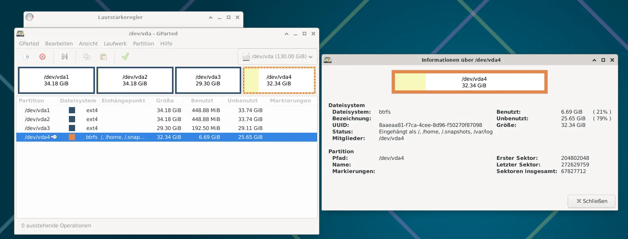Image resolution: width=628 pixels, height=239 pixels.
Task: Open the Partition menu
Action: pyautogui.click(x=143, y=43)
